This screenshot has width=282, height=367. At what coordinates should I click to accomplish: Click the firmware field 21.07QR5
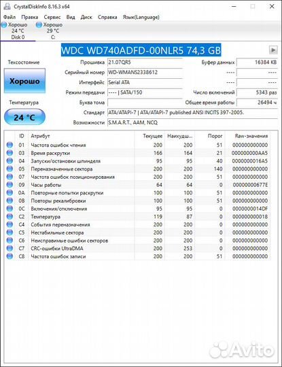coord(145,63)
